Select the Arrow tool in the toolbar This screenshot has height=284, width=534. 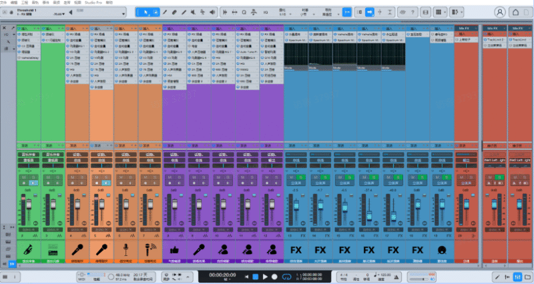pos(146,12)
